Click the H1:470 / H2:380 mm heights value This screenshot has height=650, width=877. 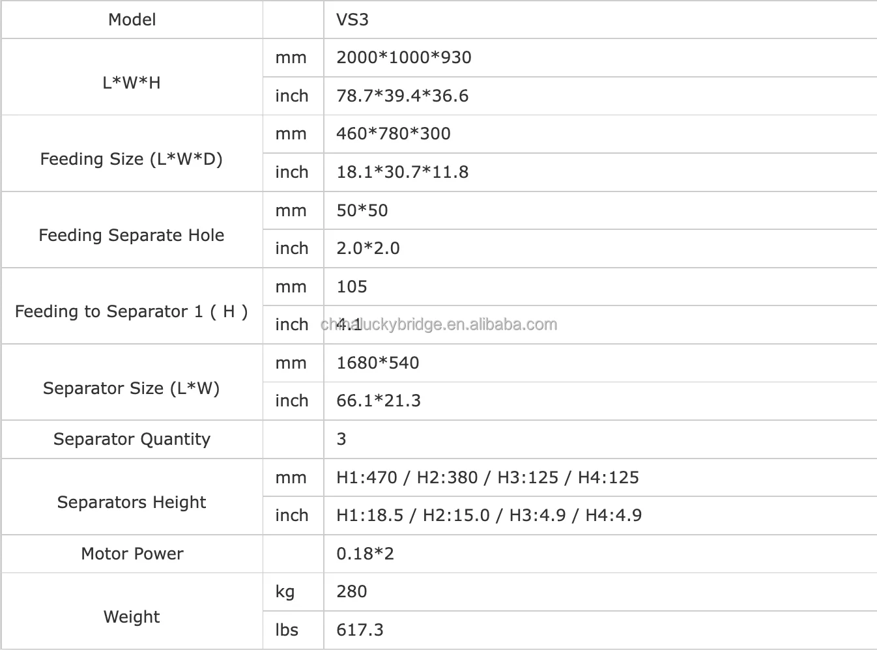click(487, 477)
